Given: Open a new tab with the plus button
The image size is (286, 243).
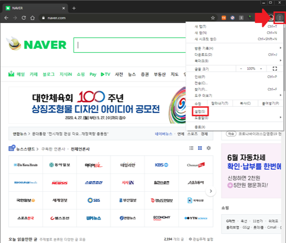Looking at the screenshot, I should click(74, 8).
